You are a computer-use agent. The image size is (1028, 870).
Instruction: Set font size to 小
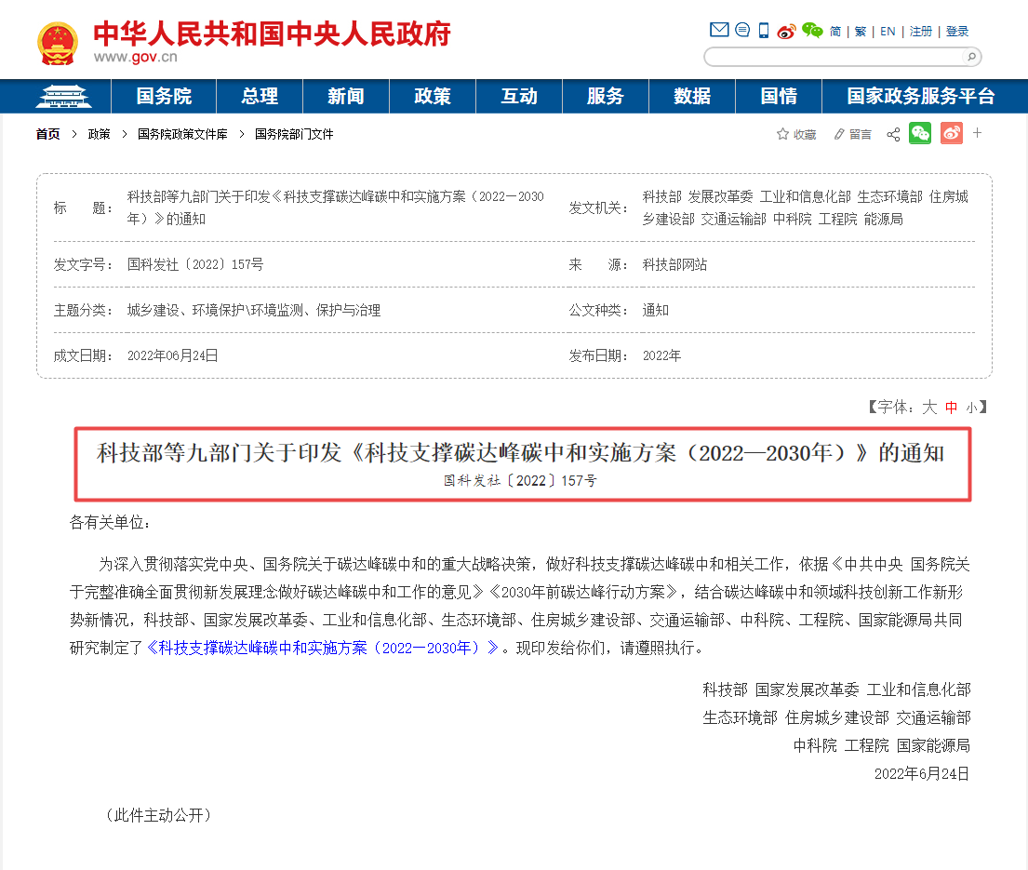(x=971, y=408)
